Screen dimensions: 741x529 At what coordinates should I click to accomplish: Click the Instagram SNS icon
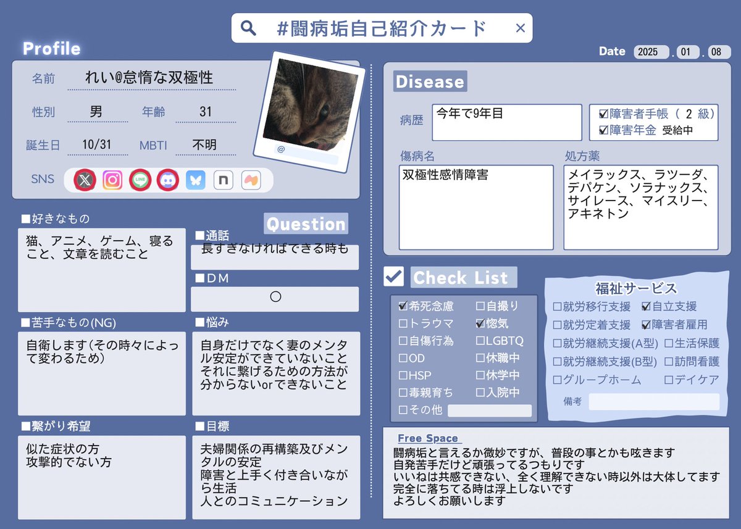[x=112, y=180]
